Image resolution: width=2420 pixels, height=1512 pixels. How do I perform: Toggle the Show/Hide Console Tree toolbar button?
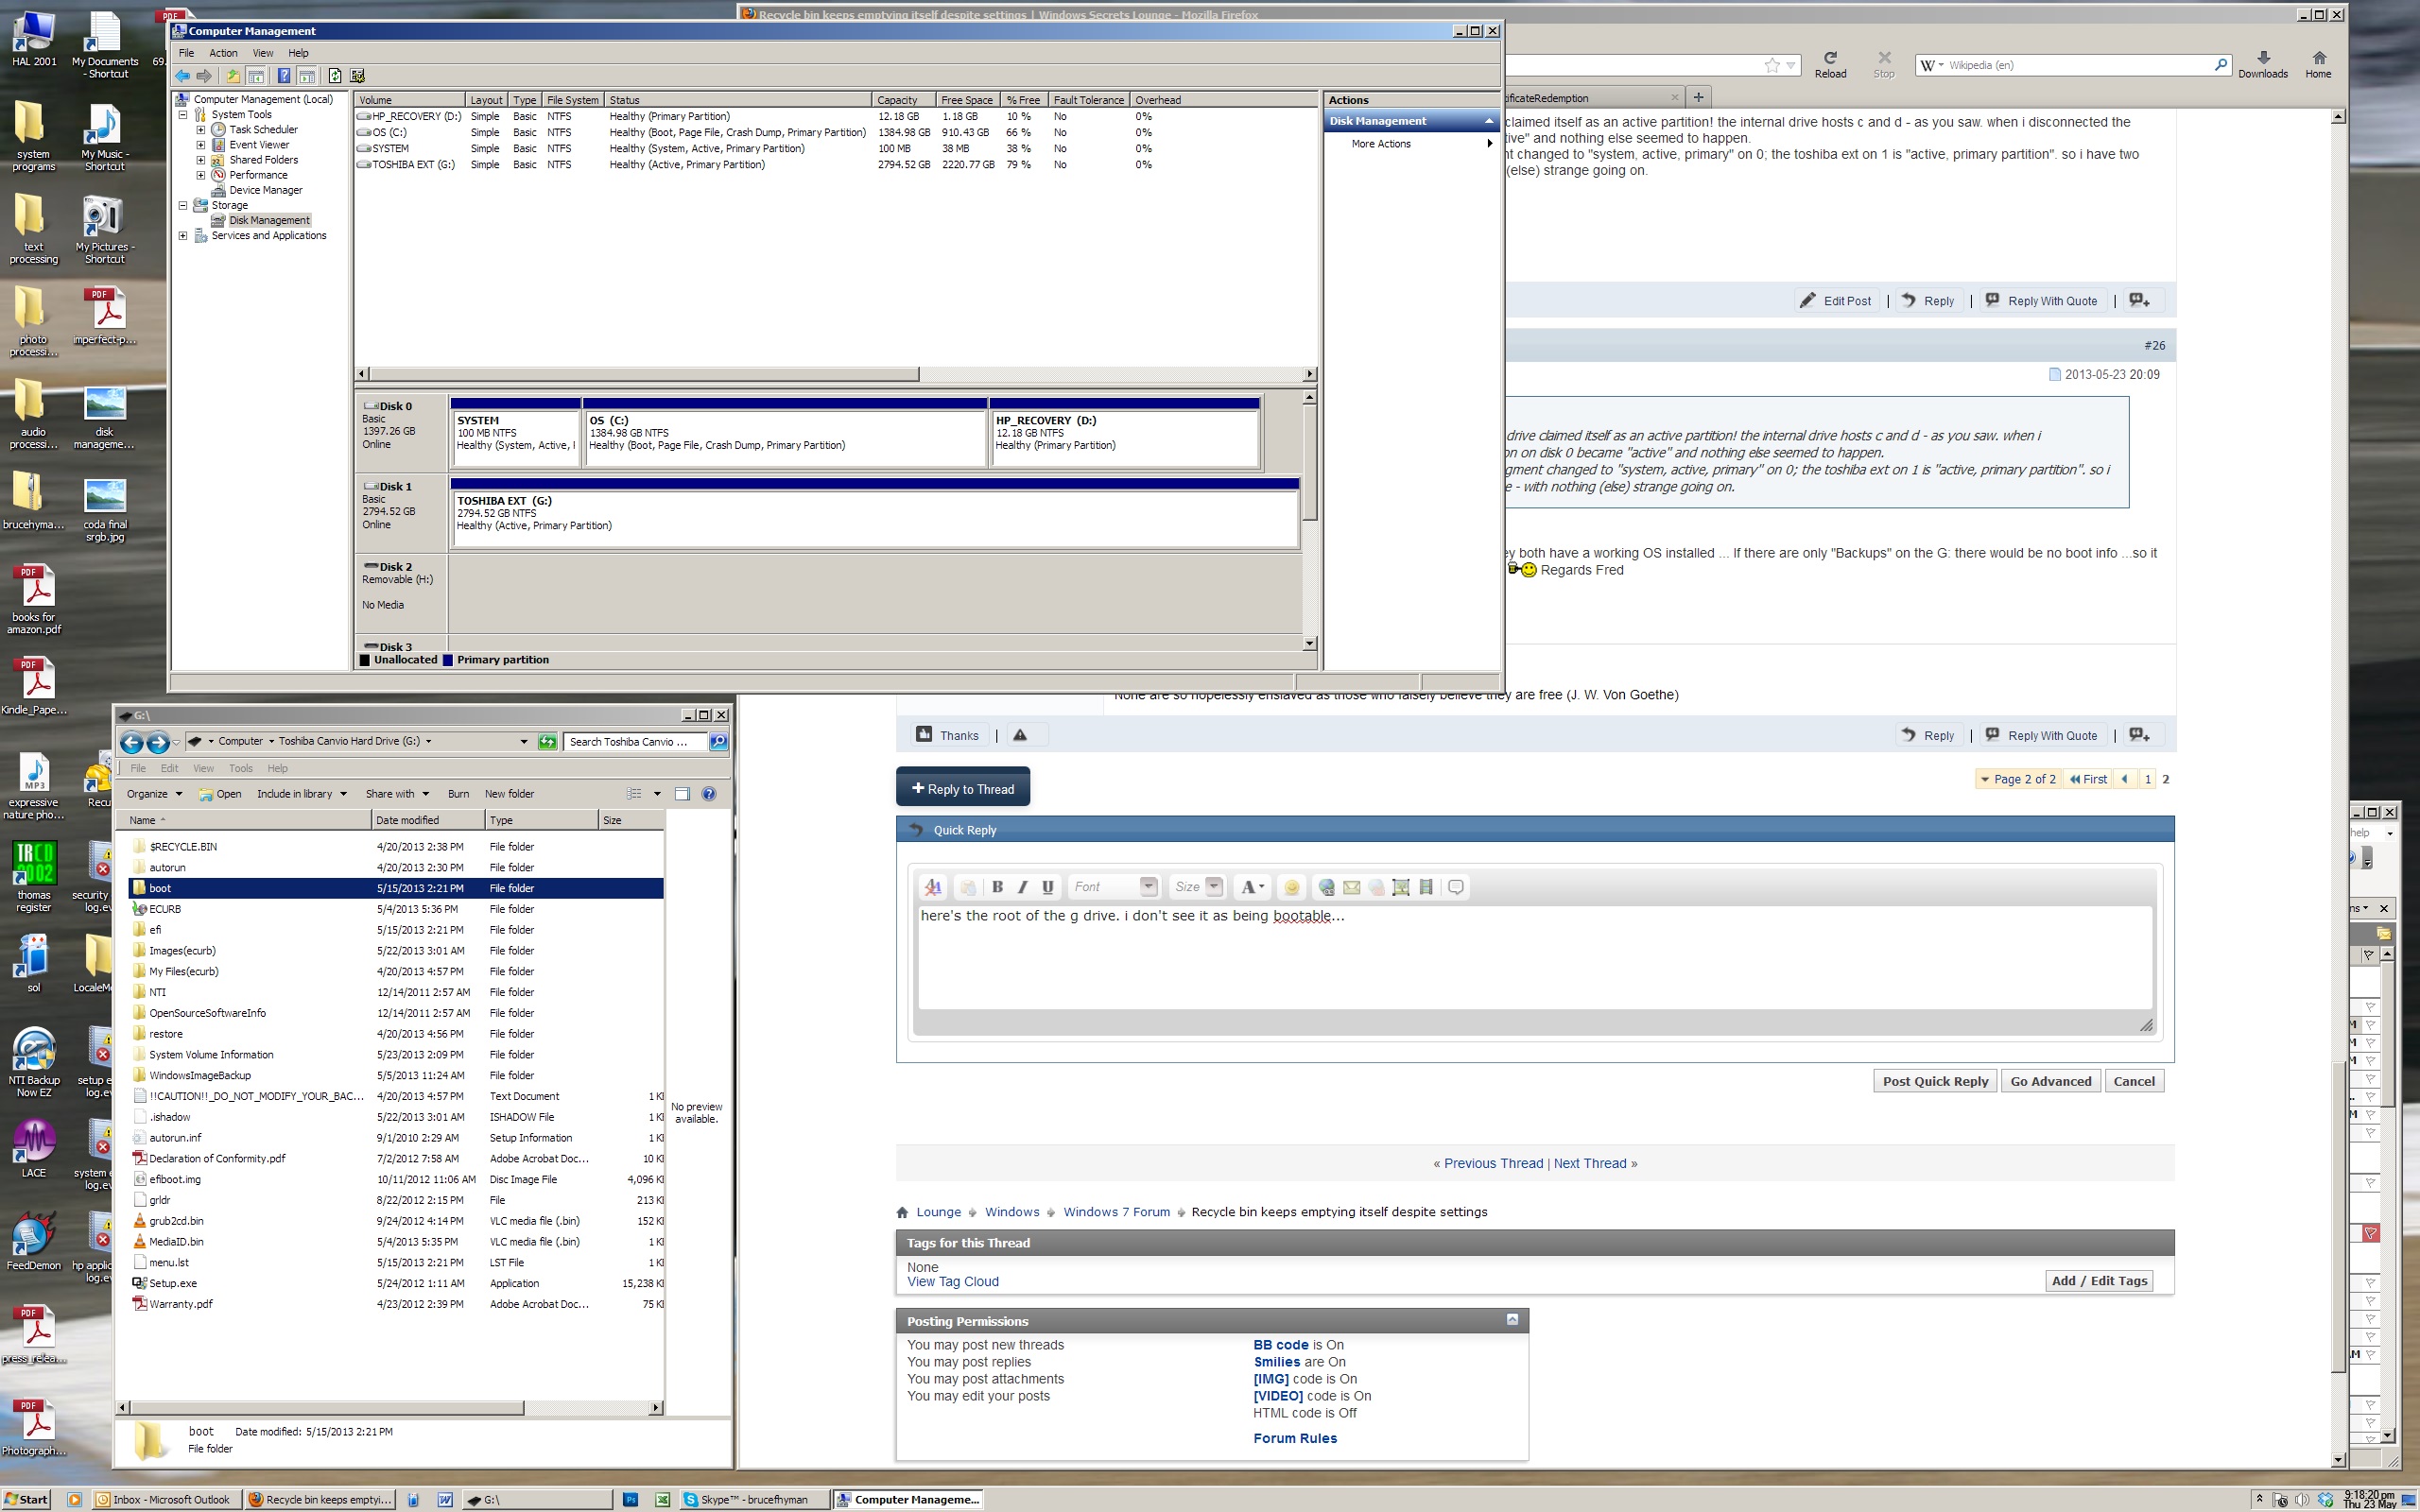[256, 76]
